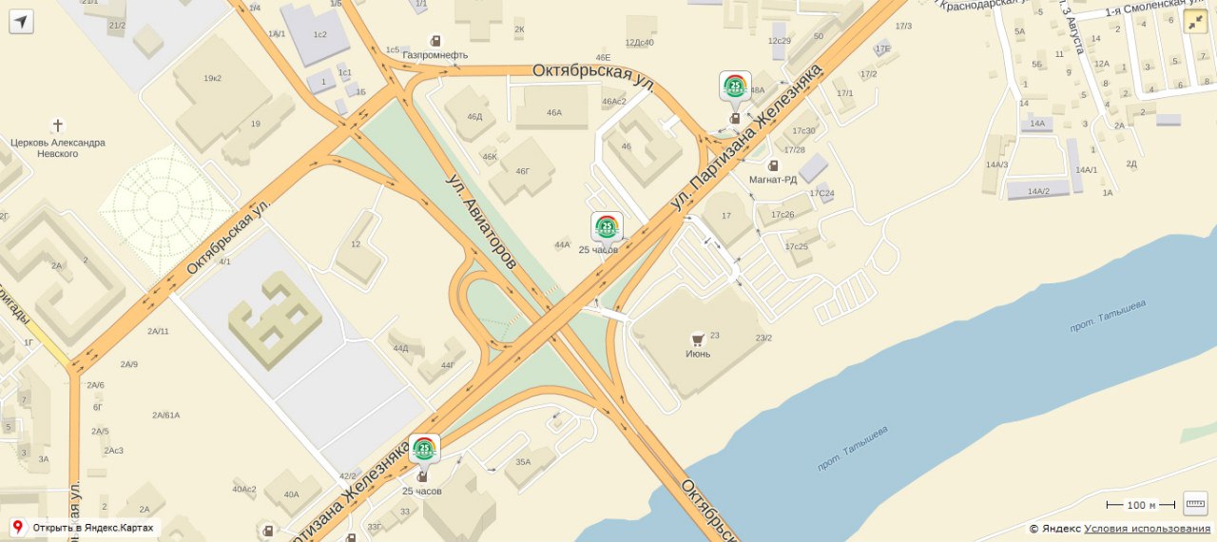Click the ул. Партизана Железняка label

[746, 137]
